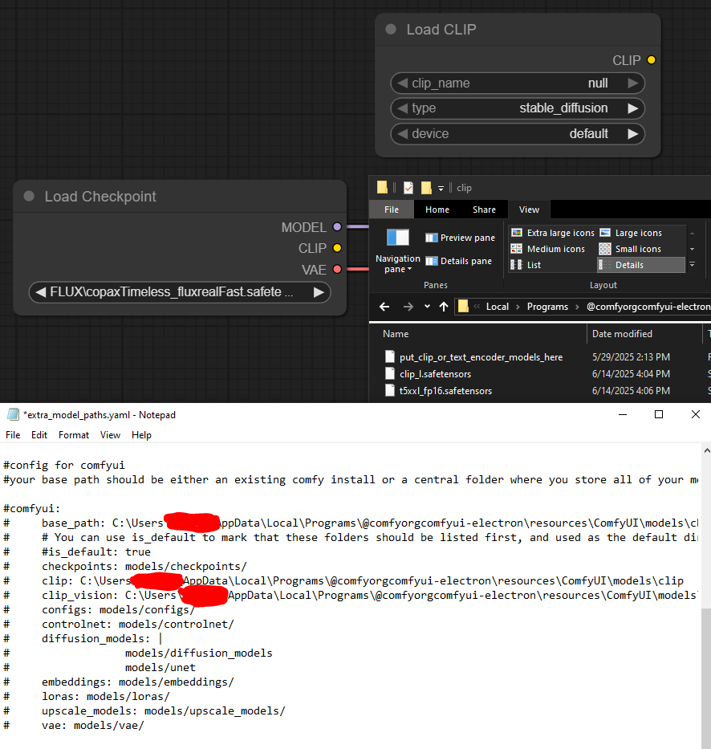Viewport: 711px width, 749px height.
Task: Maximize the Notepad window
Action: (x=659, y=414)
